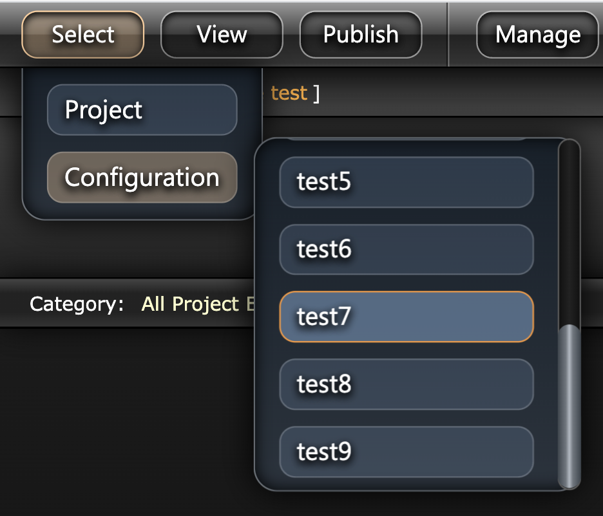Click the Manage button in the toolbar
This screenshot has width=603, height=516.
(x=537, y=35)
